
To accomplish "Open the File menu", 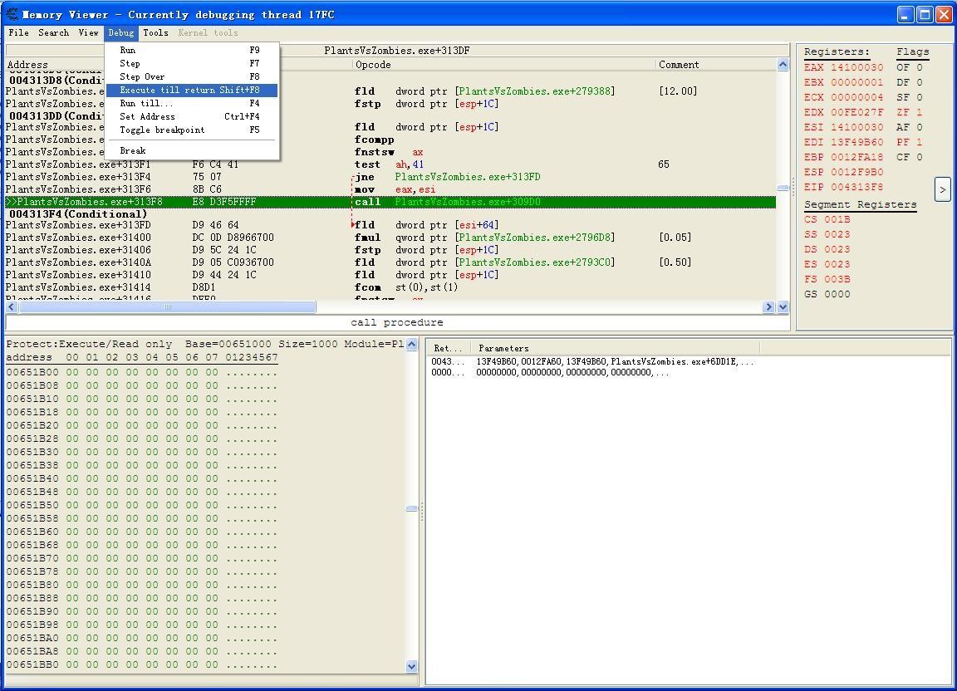I will [18, 33].
